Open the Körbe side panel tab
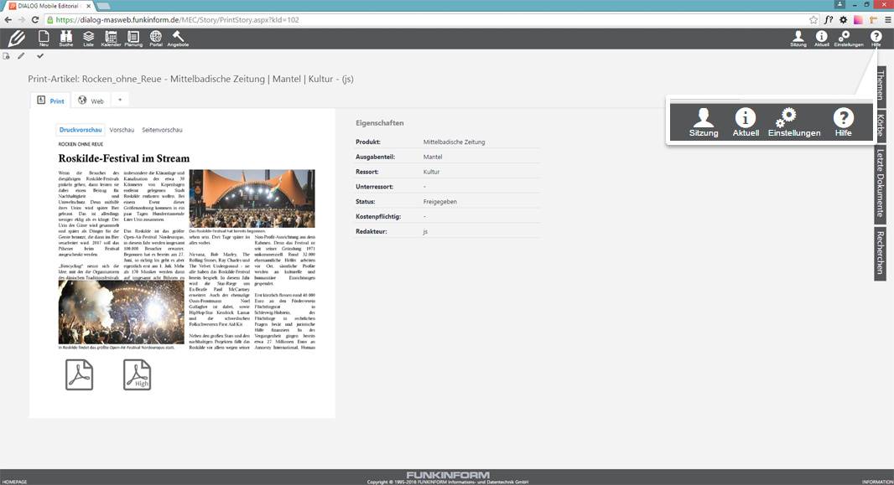This screenshot has height=485, width=894. (x=881, y=125)
